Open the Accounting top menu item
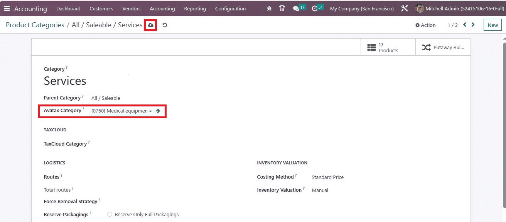 162,8
